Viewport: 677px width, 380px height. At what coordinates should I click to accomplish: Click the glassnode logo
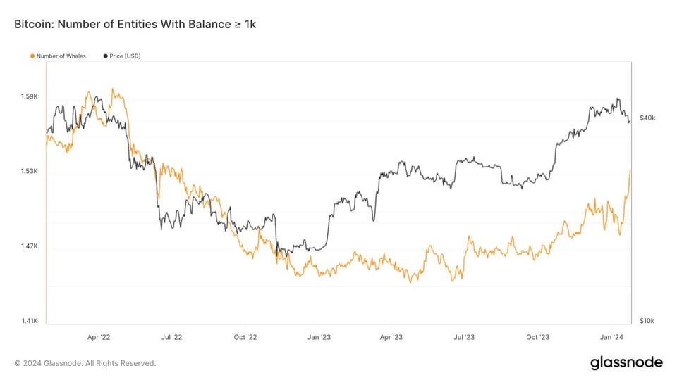[x=626, y=362]
